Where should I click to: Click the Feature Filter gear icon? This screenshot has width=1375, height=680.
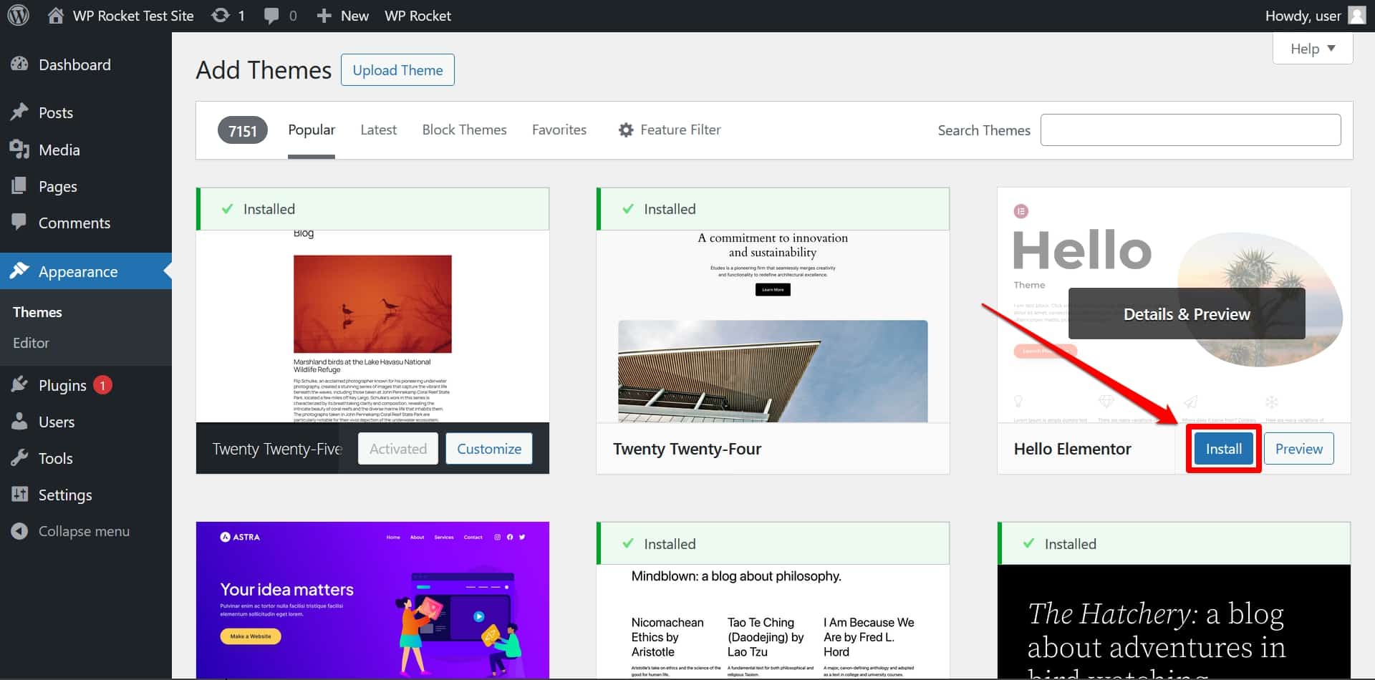[x=626, y=130]
